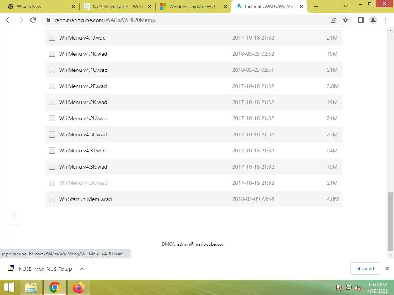Open the tab search dropdown

[346, 7]
